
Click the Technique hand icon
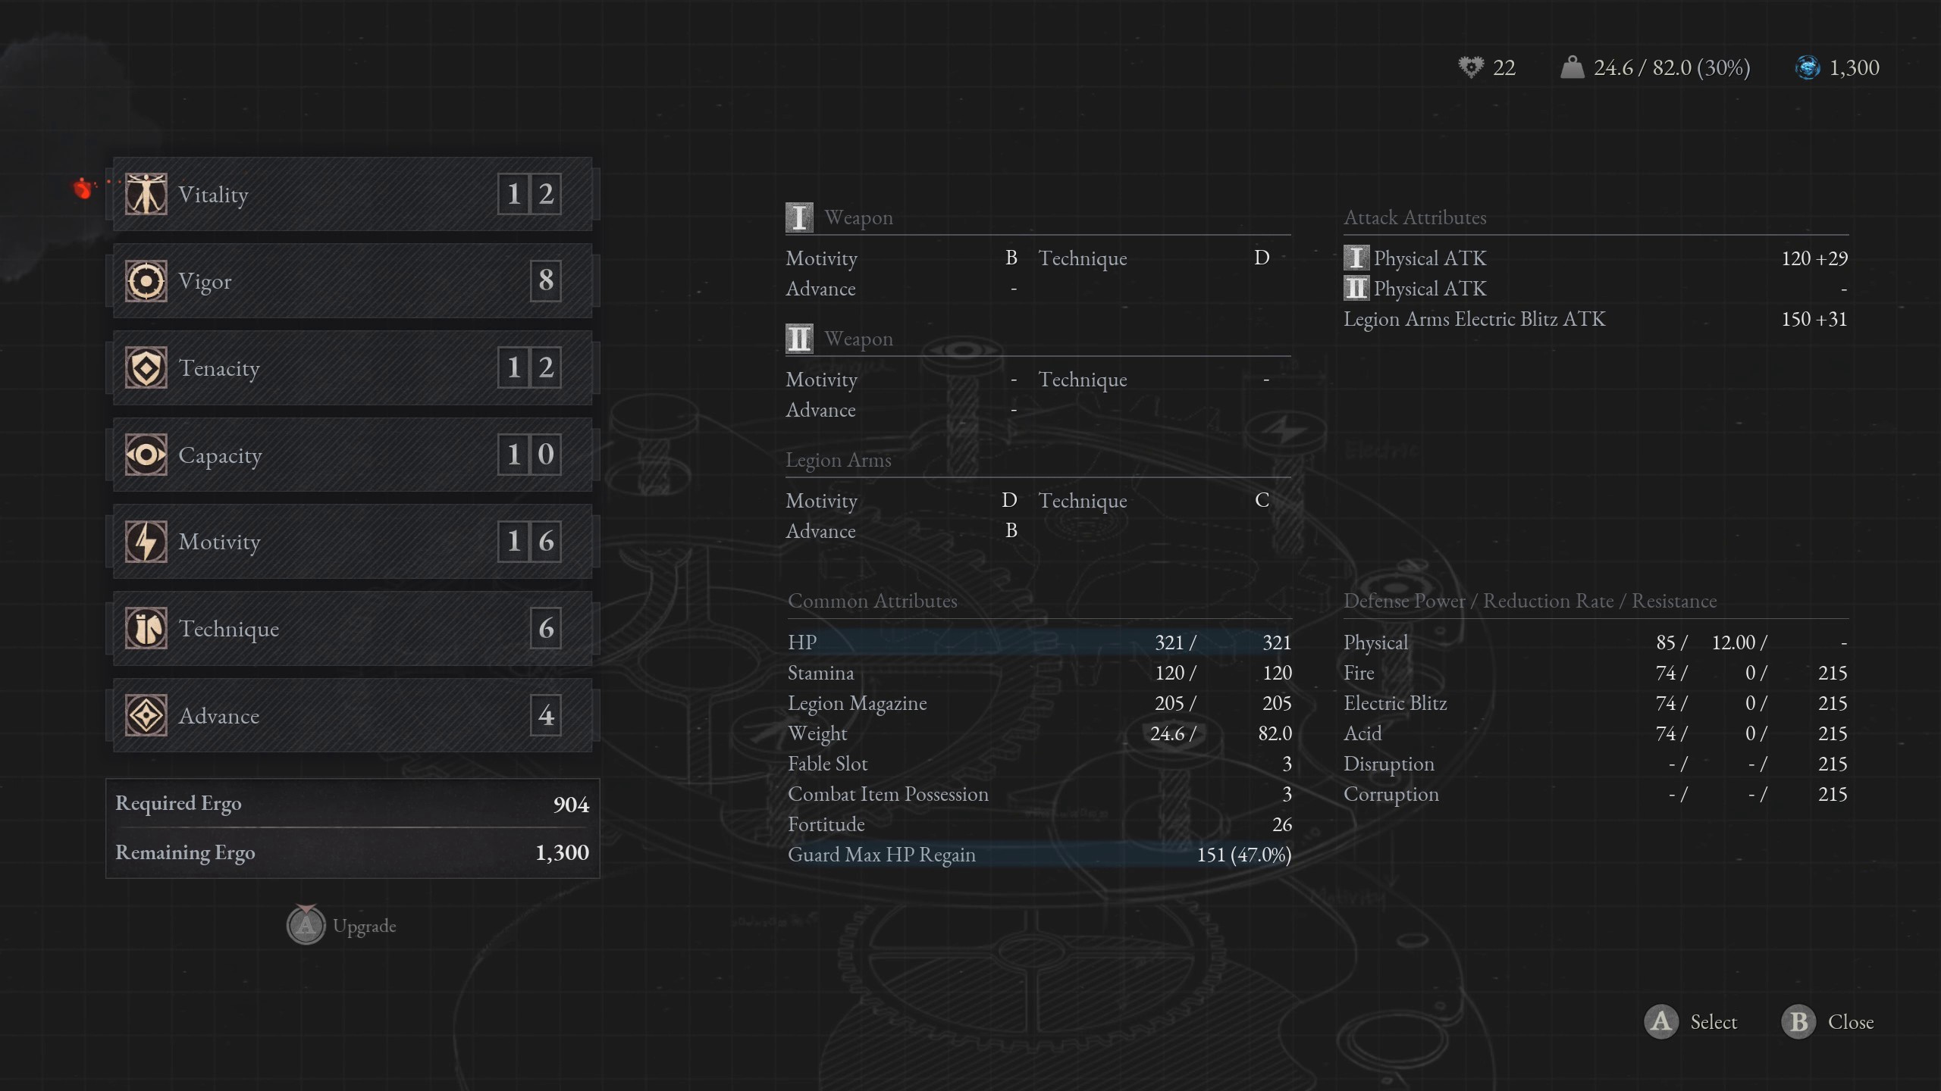tap(146, 628)
